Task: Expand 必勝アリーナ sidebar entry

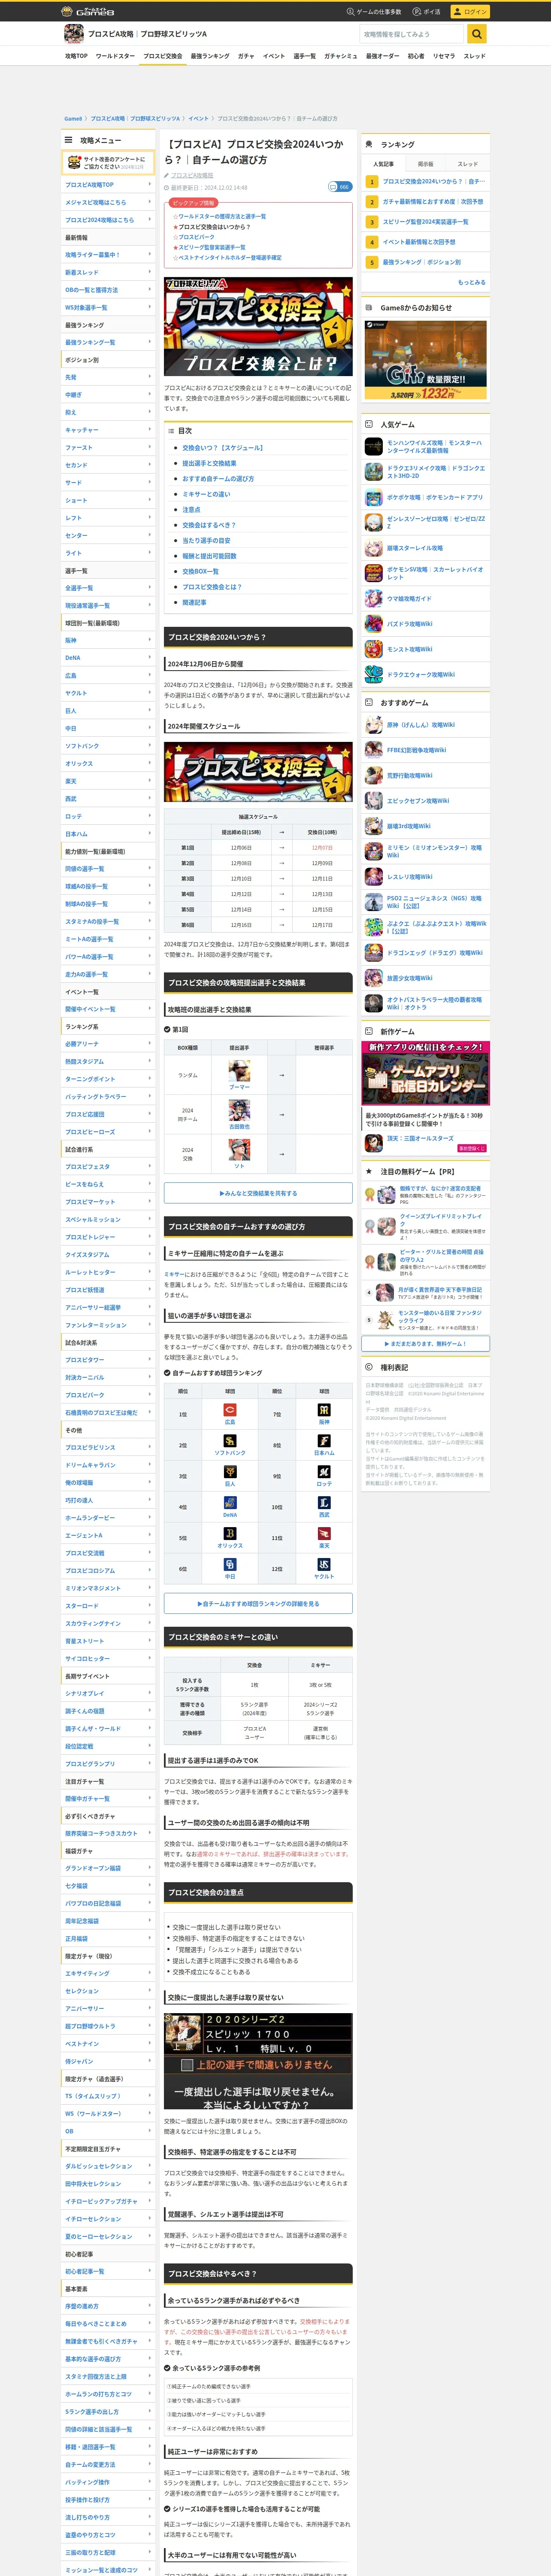Action: point(108,1044)
